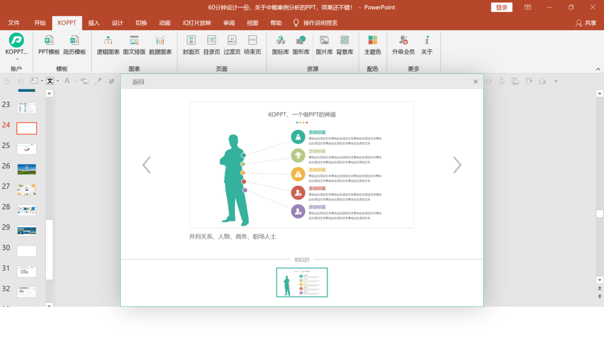Screen dimensions: 604x343
Task: Click the lightbulb 操作说明搜索 search
Action: (x=315, y=23)
